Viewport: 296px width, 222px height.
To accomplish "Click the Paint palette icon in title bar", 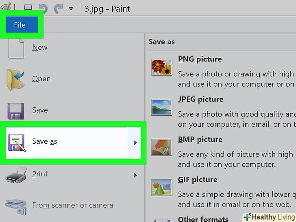I will 6,8.
